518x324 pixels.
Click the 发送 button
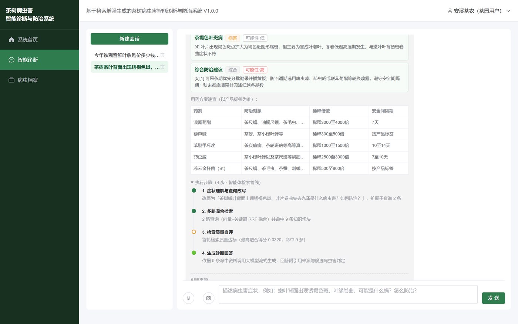coord(494,298)
